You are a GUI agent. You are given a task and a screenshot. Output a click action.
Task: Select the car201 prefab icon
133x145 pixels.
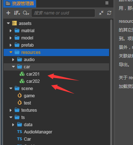pyautogui.click(x=22, y=74)
